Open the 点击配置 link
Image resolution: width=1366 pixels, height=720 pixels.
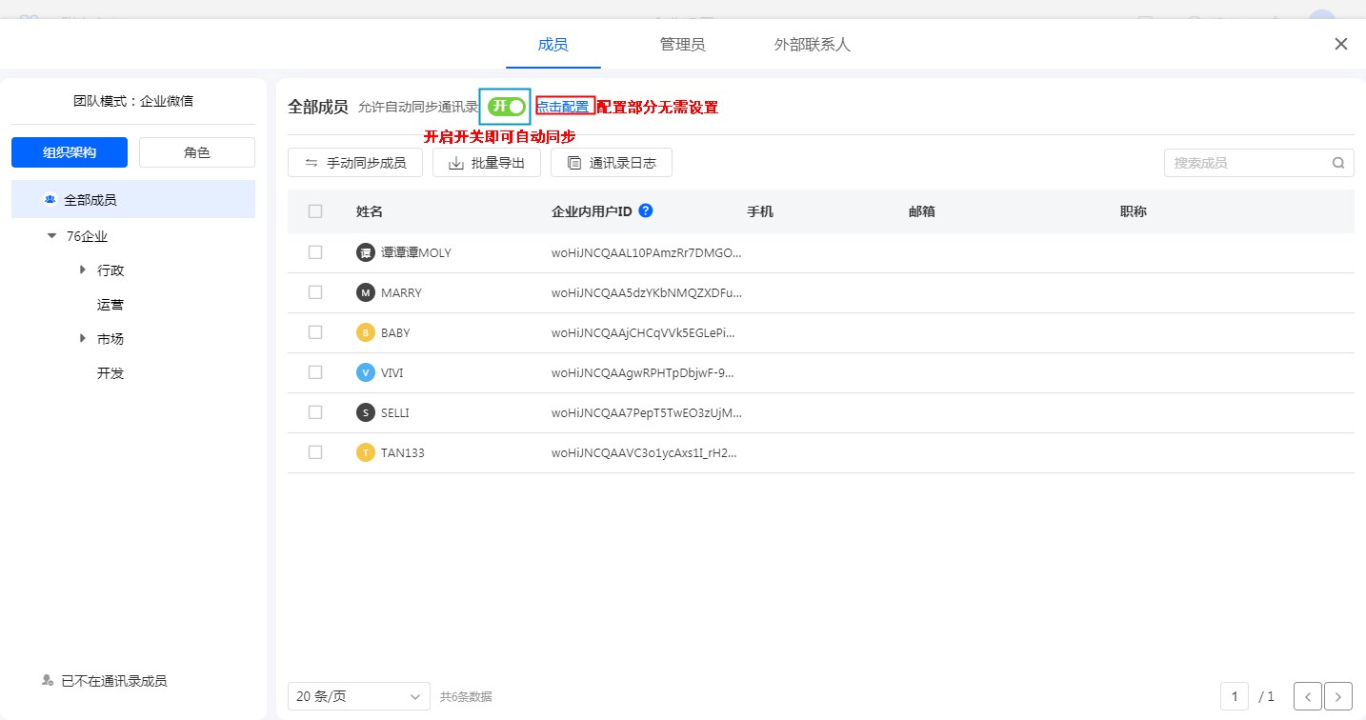(562, 107)
